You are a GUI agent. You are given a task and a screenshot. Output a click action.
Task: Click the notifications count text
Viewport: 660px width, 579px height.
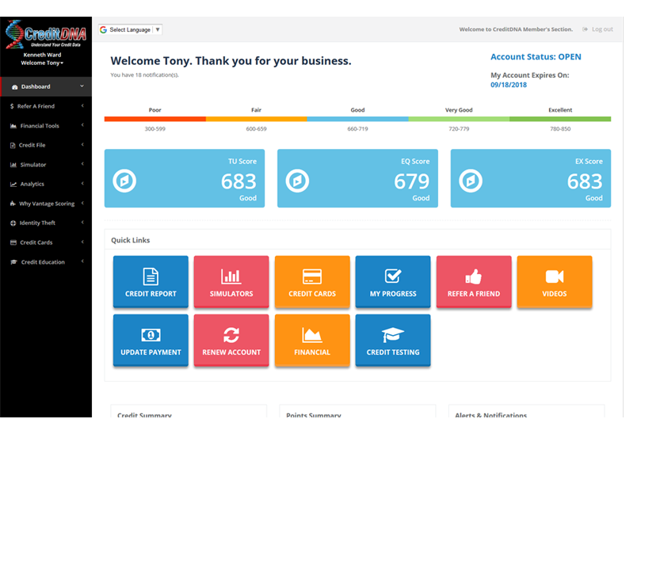tap(144, 75)
